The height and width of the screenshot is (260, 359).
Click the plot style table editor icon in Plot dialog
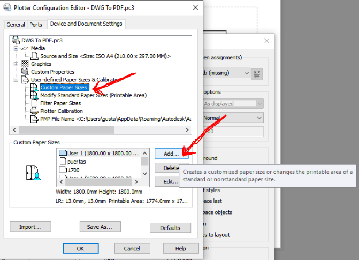click(257, 74)
